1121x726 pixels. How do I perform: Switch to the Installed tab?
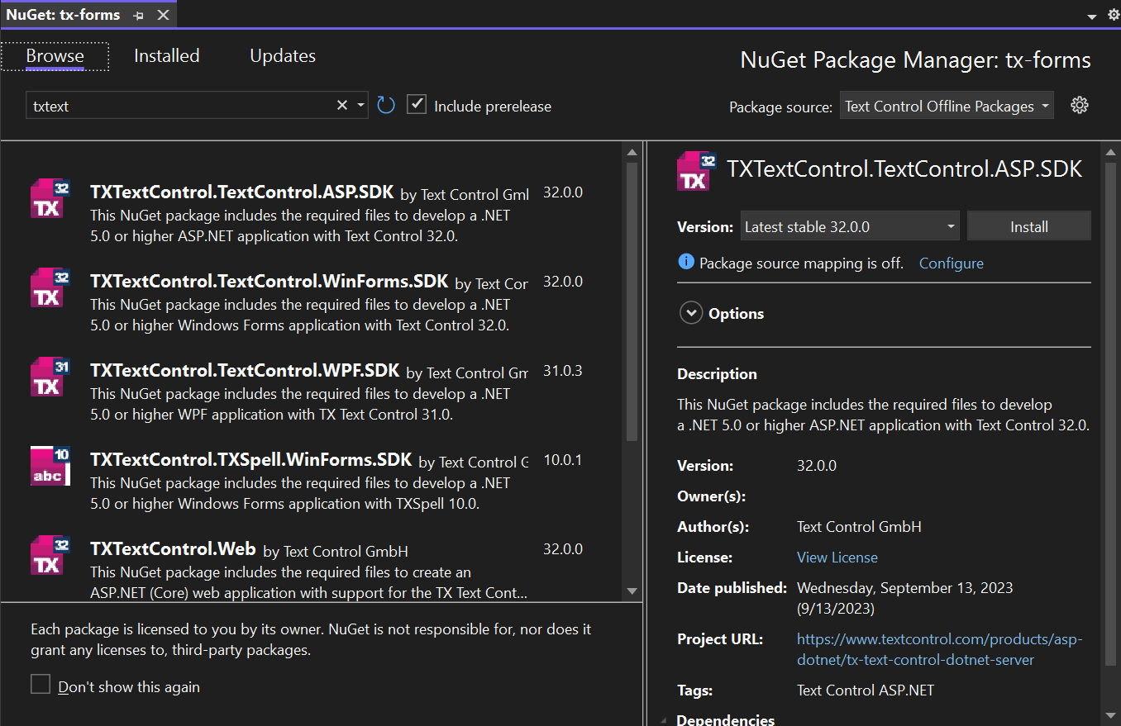click(x=167, y=56)
